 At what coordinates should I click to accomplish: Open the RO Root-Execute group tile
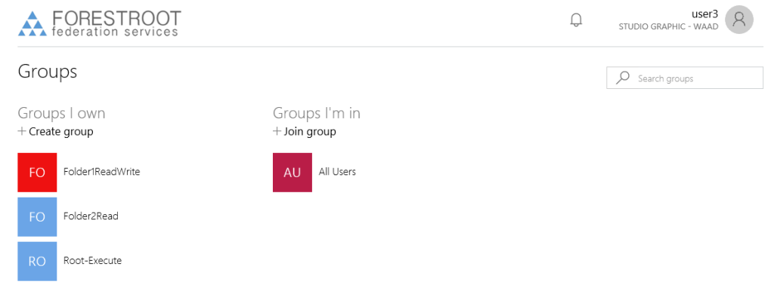coord(37,261)
